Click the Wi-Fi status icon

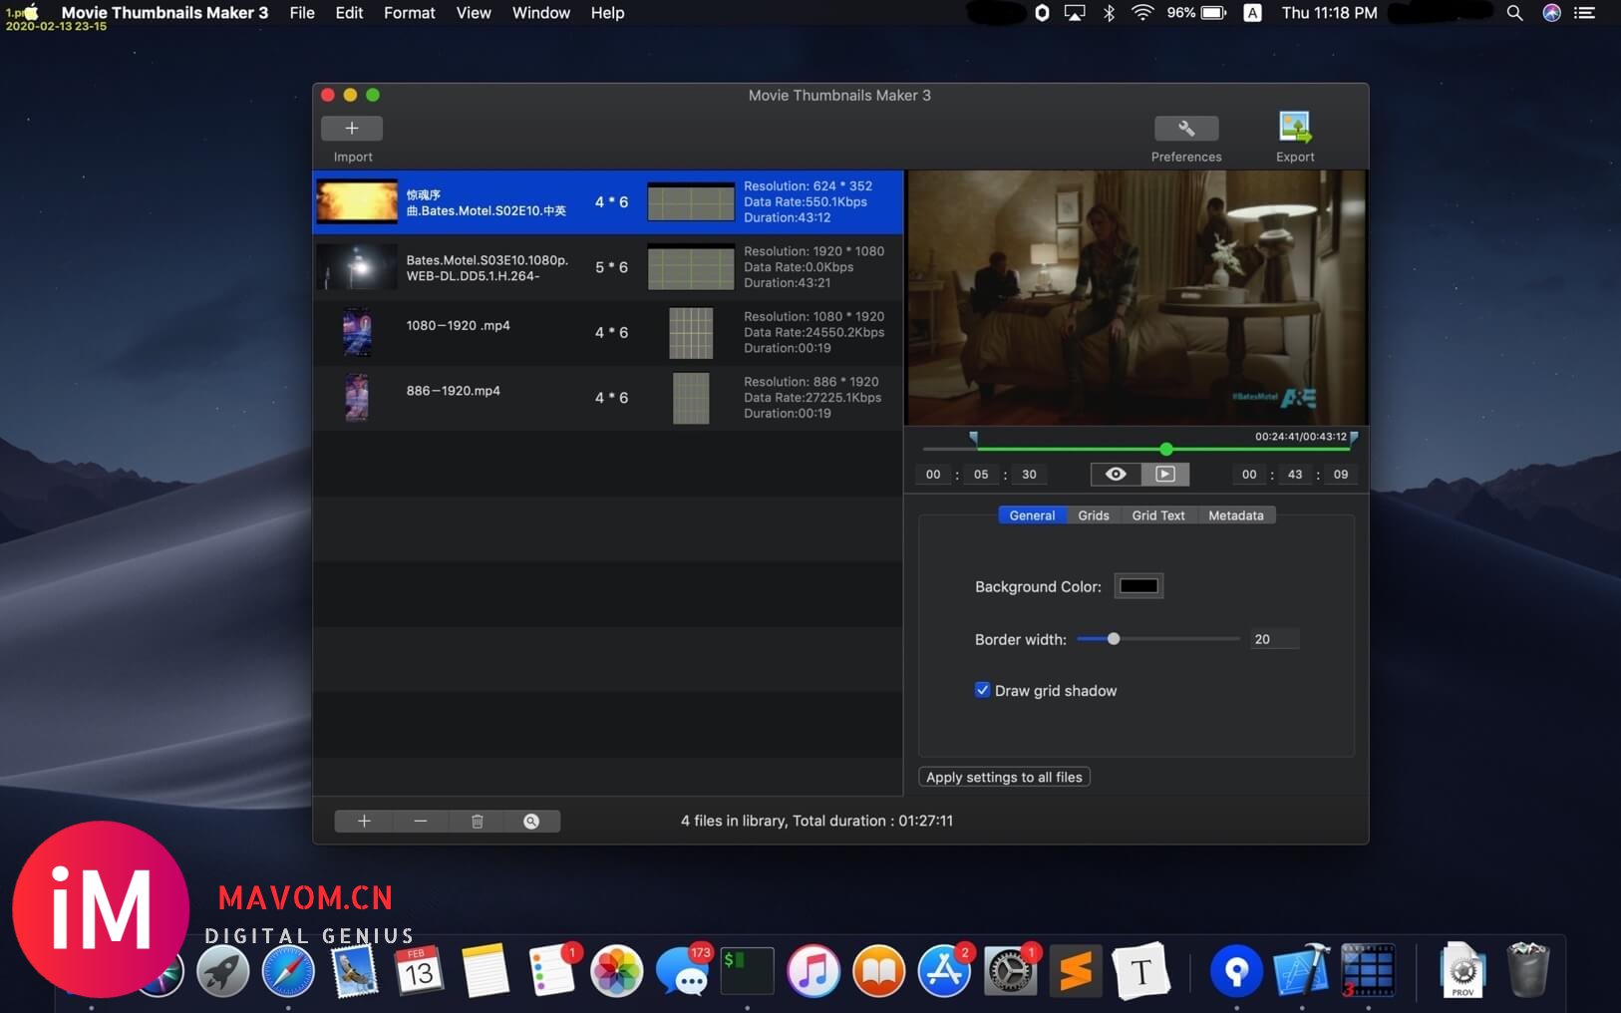[1142, 13]
